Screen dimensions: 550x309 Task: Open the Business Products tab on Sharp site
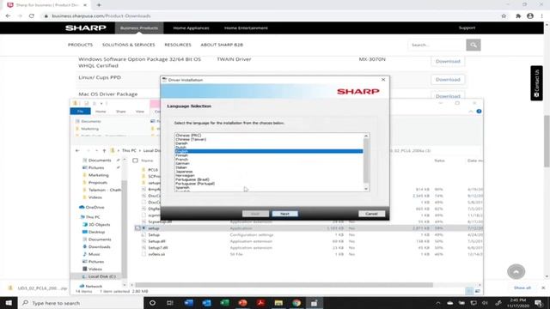coord(139,28)
